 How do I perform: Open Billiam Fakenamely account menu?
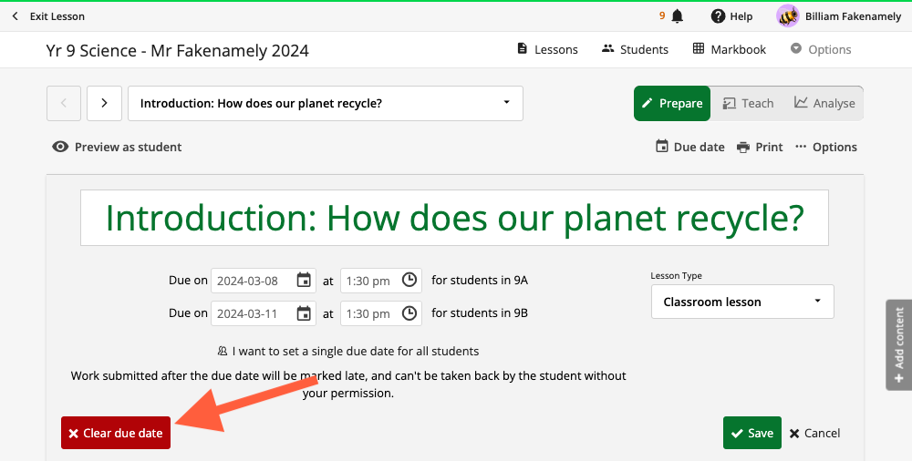[853, 16]
